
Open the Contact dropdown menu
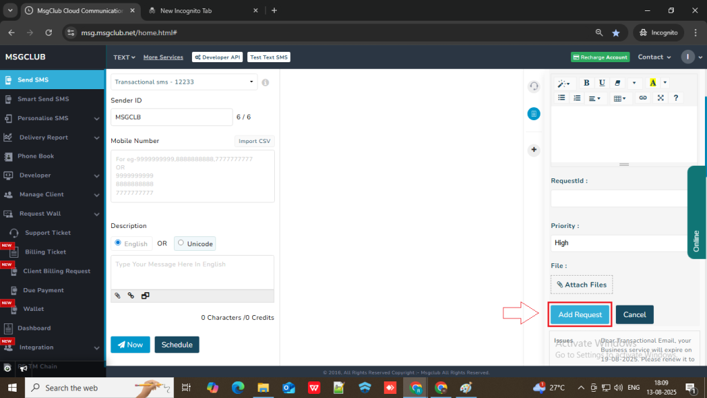click(x=655, y=57)
